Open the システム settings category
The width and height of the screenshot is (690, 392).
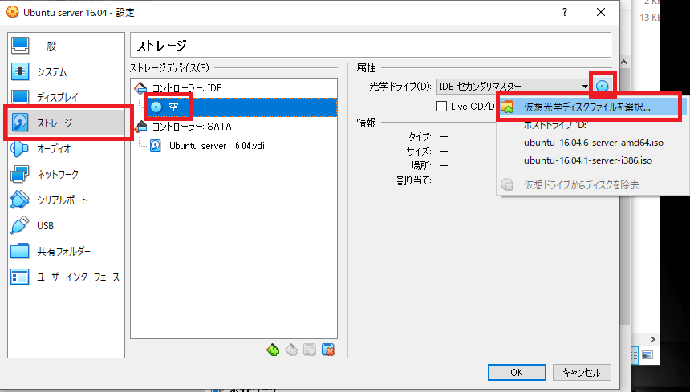click(x=66, y=71)
